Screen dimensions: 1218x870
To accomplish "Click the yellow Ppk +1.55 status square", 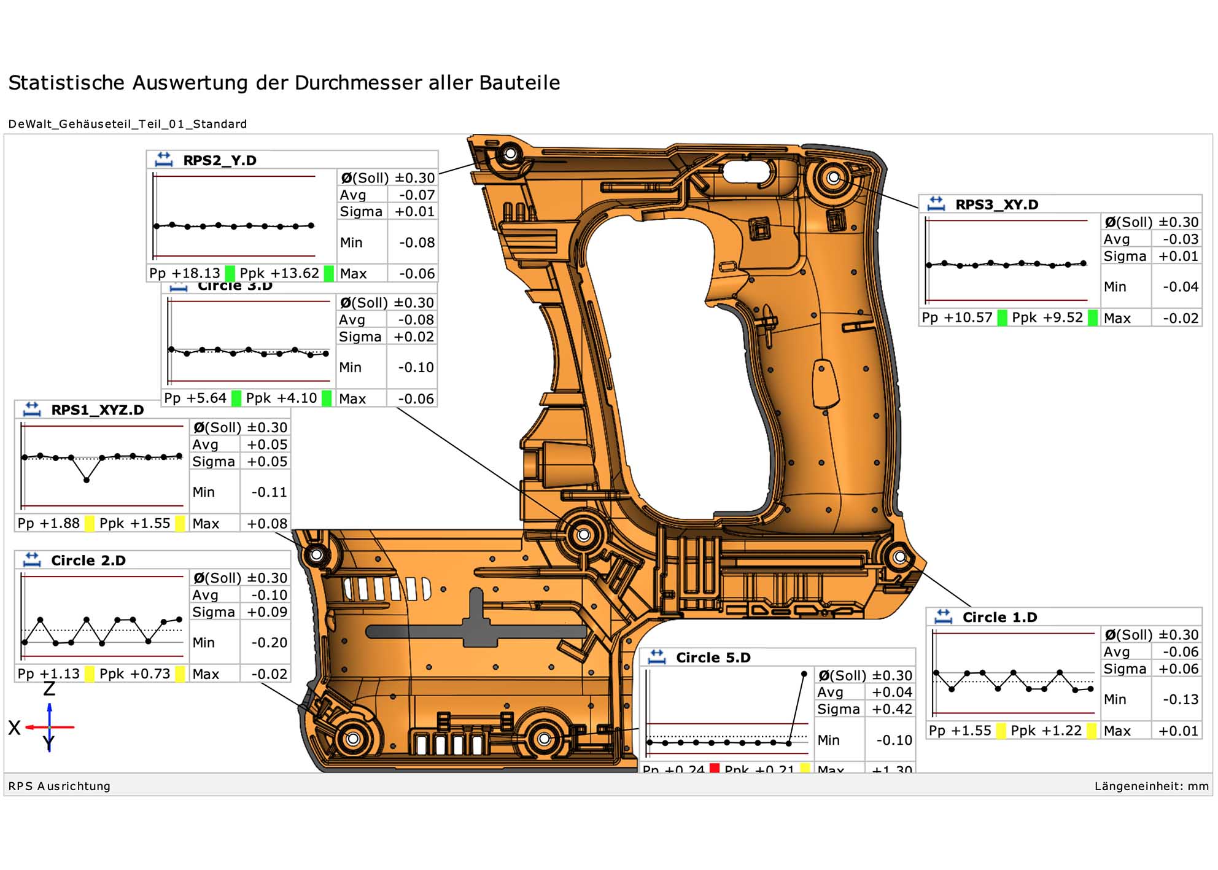I will pos(180,523).
